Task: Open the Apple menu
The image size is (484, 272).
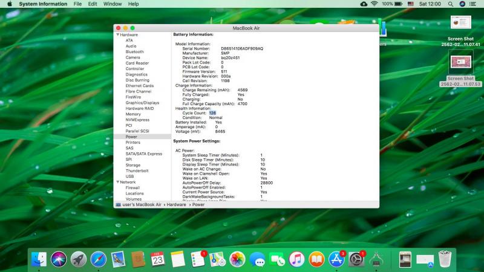Action: (x=10, y=4)
